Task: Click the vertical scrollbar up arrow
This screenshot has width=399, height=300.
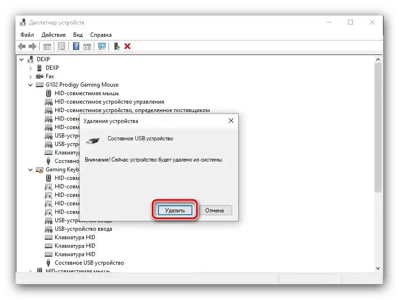Action: (x=378, y=59)
